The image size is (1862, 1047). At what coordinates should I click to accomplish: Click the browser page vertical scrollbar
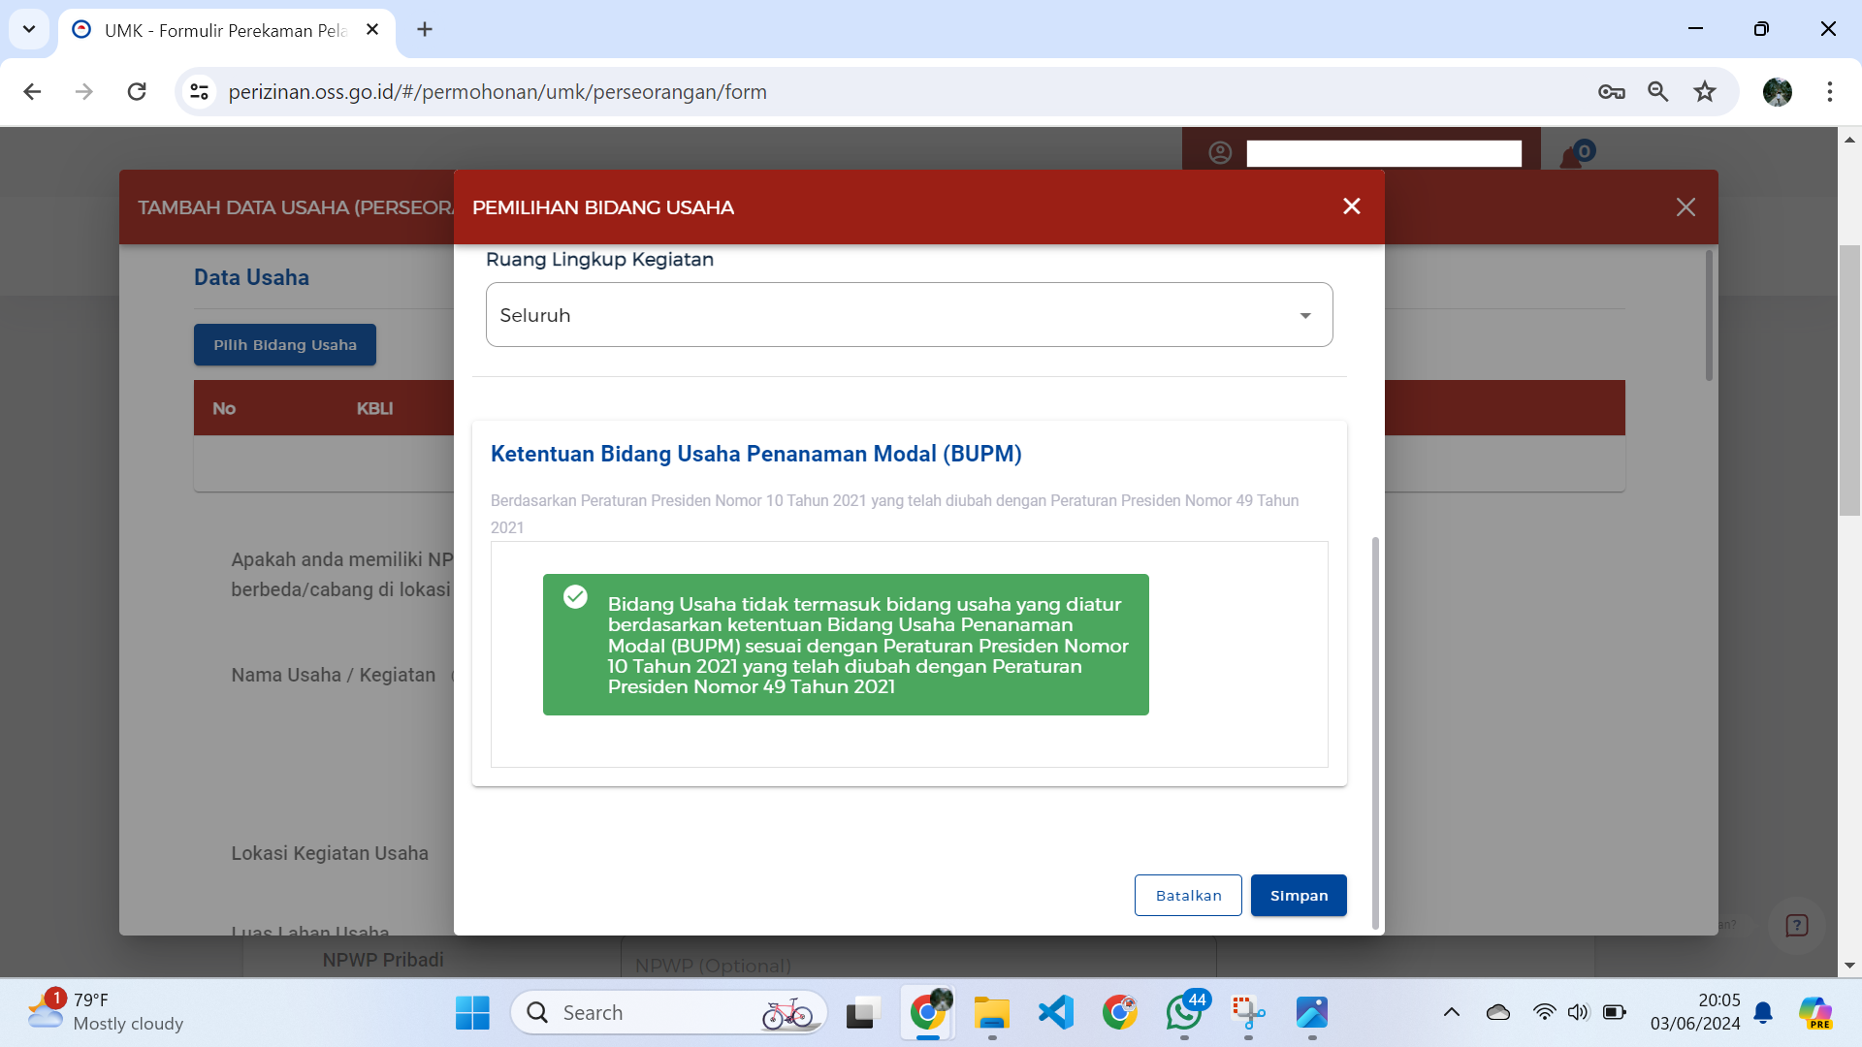pyautogui.click(x=1849, y=380)
